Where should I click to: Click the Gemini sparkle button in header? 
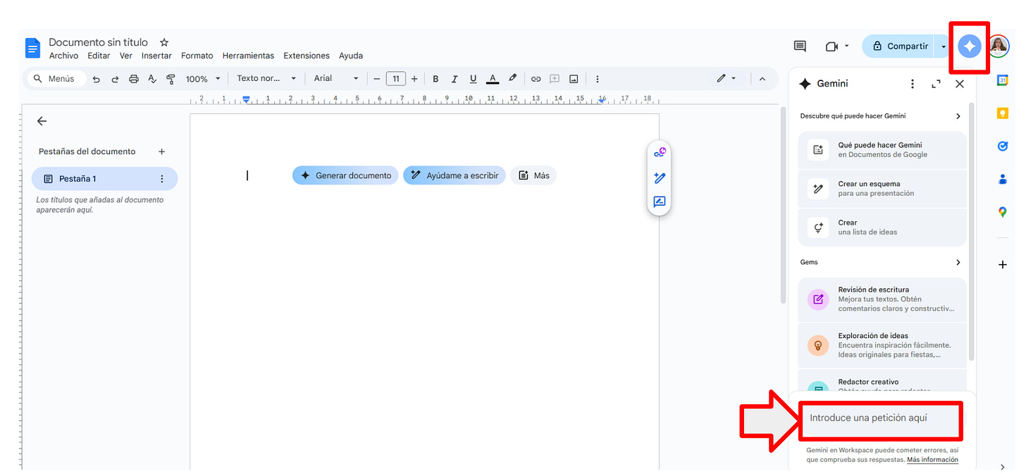970,46
